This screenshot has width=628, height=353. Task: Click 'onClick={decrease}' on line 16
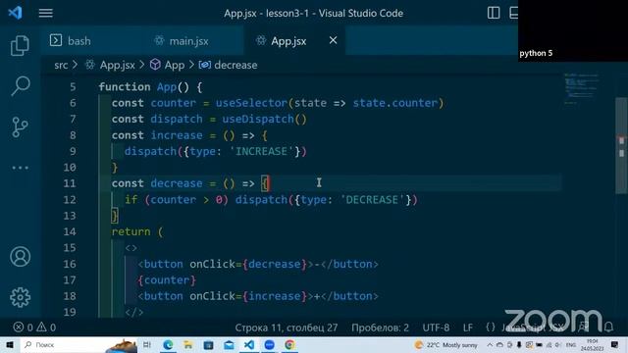click(248, 264)
